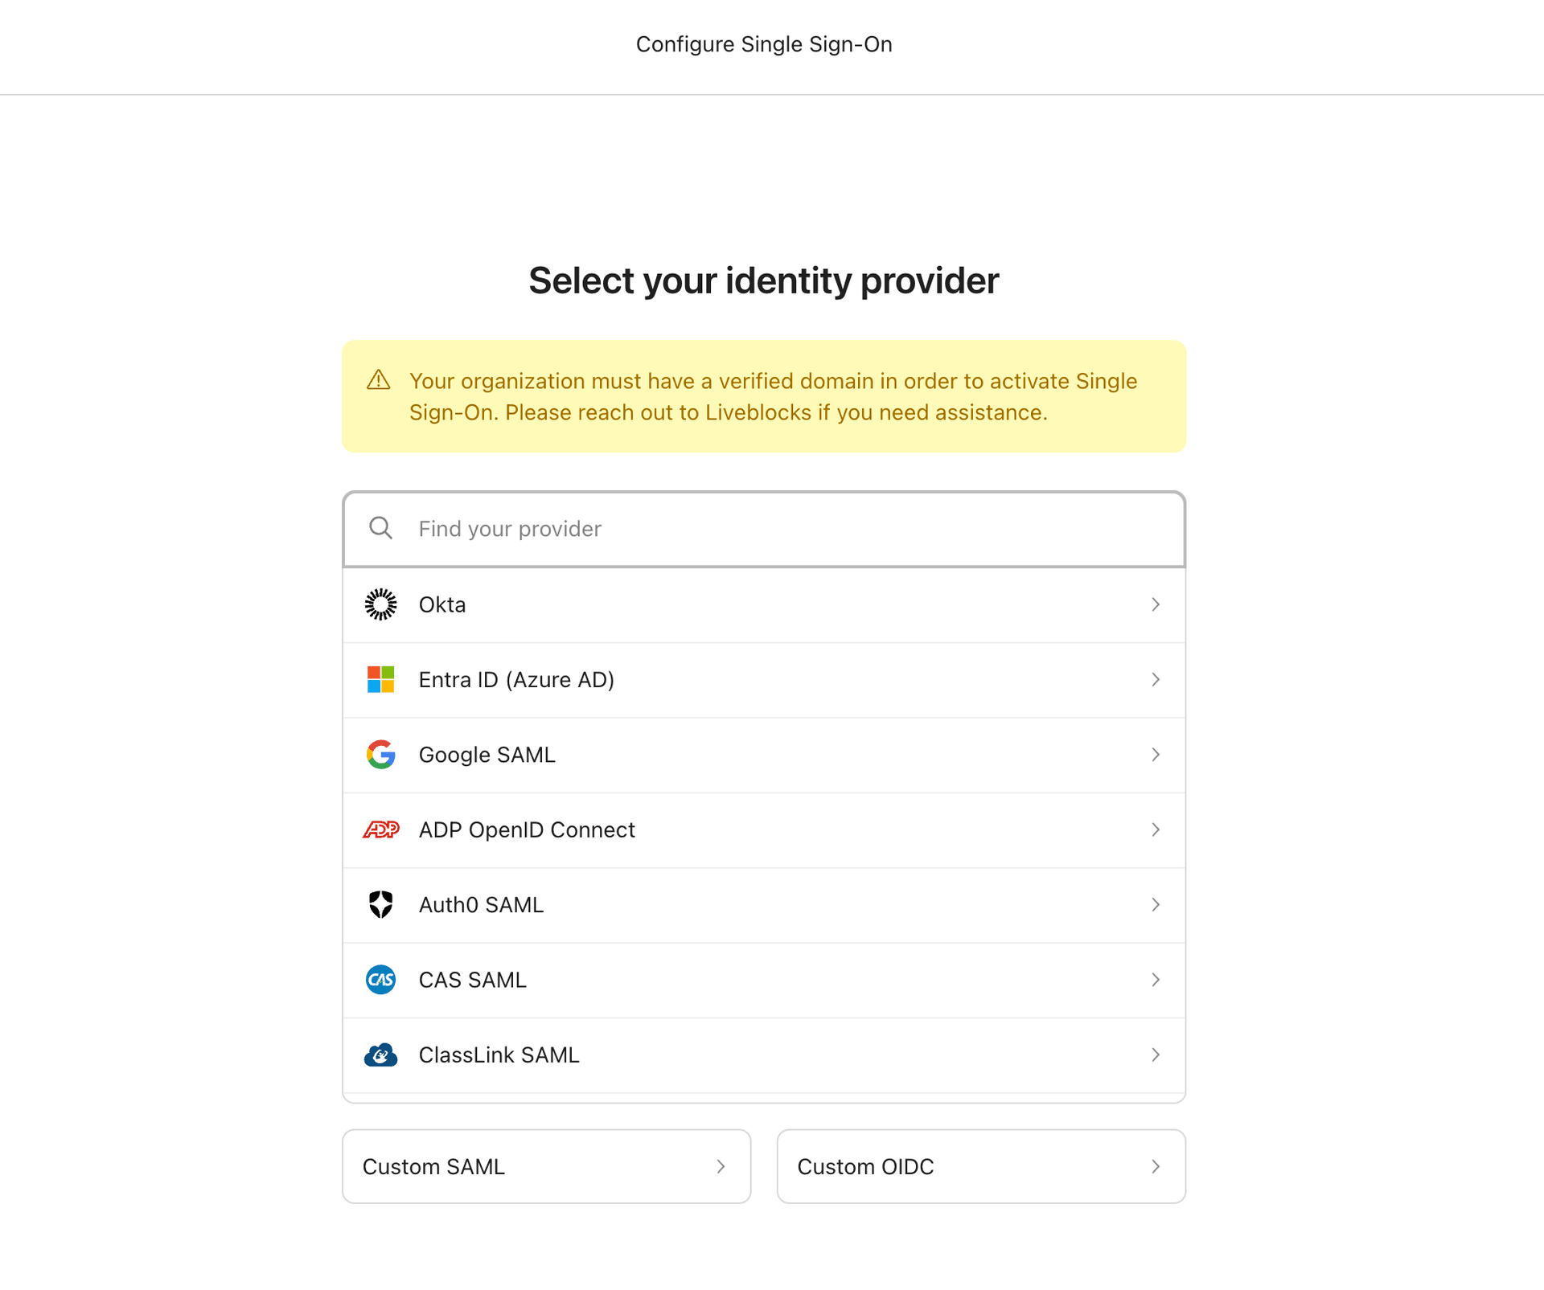Expand the Okta provider row
This screenshot has width=1544, height=1290.
coord(1156,604)
